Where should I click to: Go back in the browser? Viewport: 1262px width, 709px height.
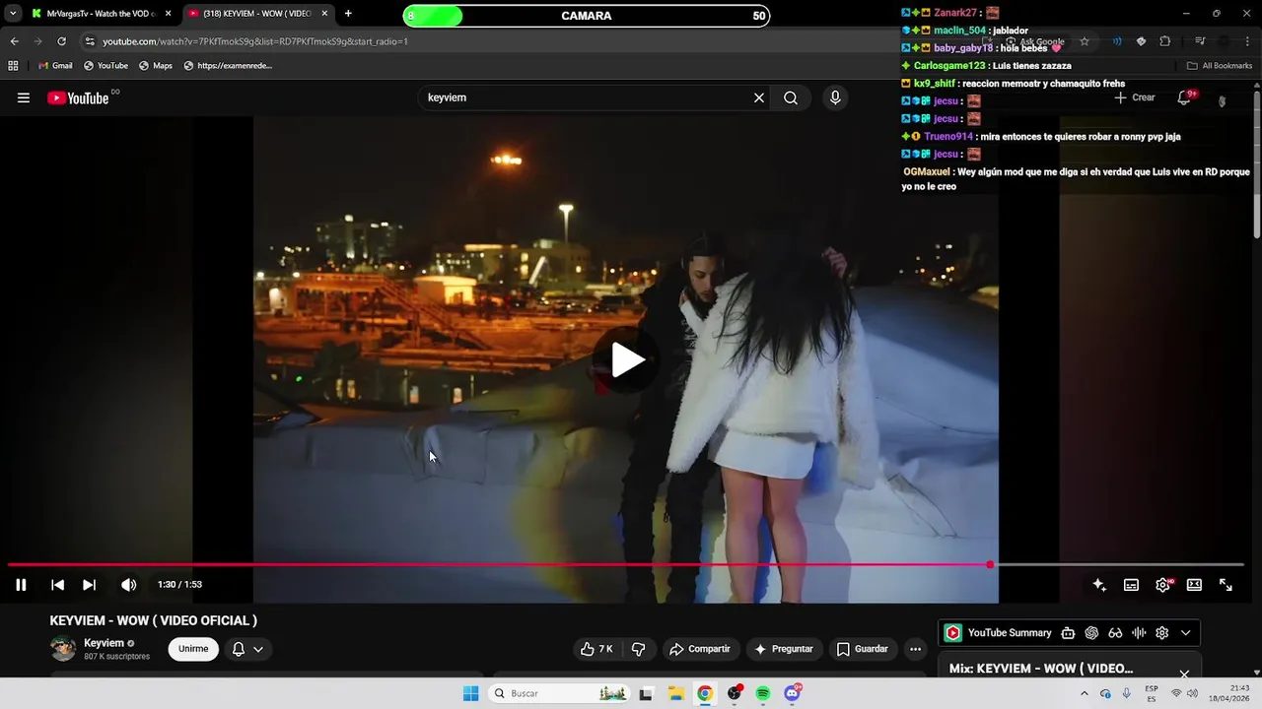tap(14, 41)
